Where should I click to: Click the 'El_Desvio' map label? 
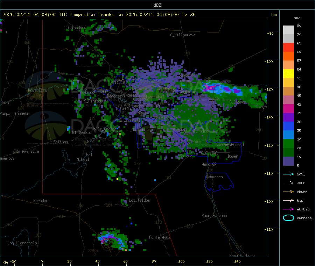point(82,132)
